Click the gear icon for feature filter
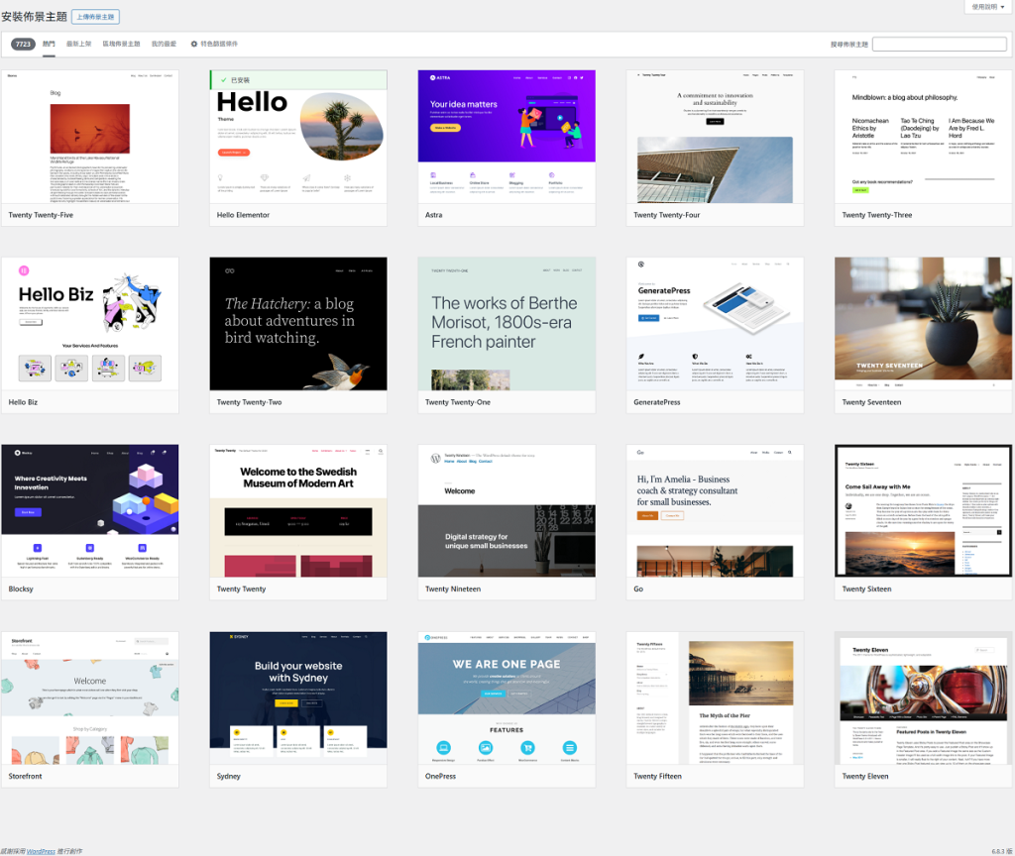The width and height of the screenshot is (1015, 856). click(194, 45)
